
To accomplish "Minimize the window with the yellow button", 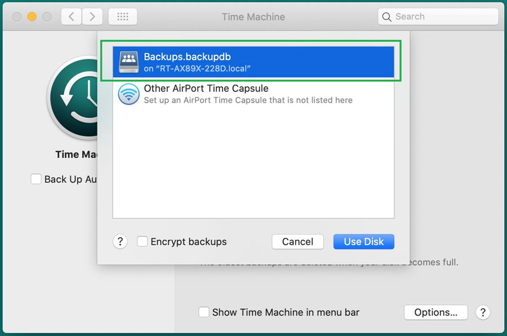I will pyautogui.click(x=32, y=16).
